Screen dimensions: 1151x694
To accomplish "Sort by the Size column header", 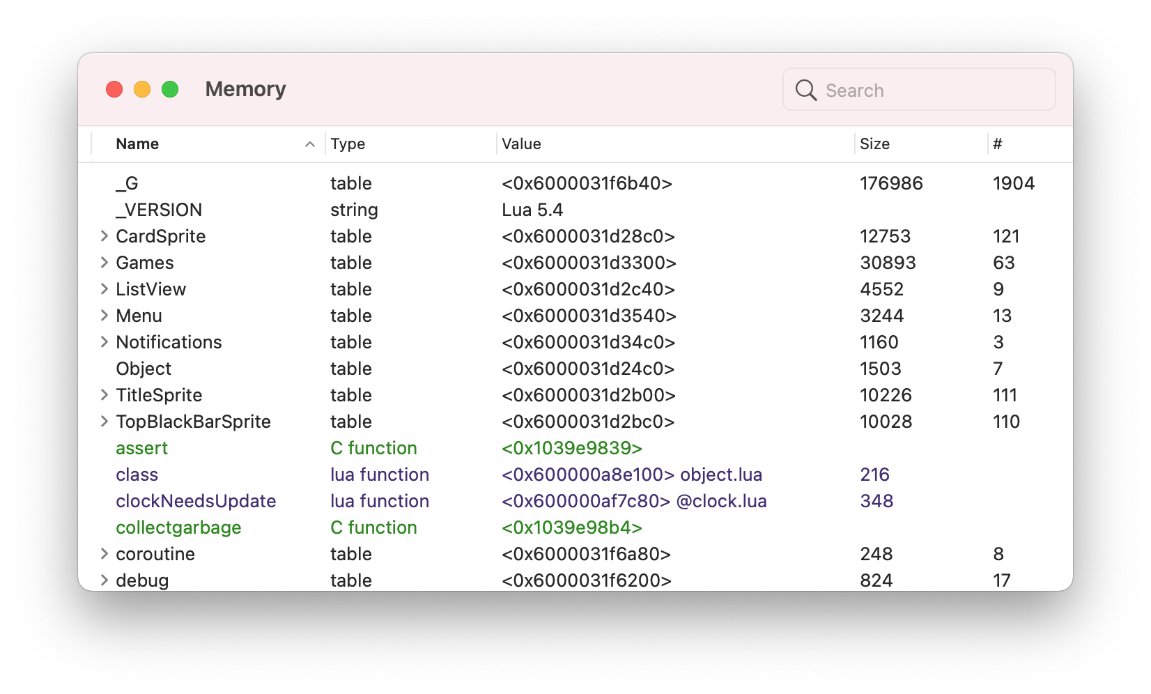I will [x=874, y=144].
